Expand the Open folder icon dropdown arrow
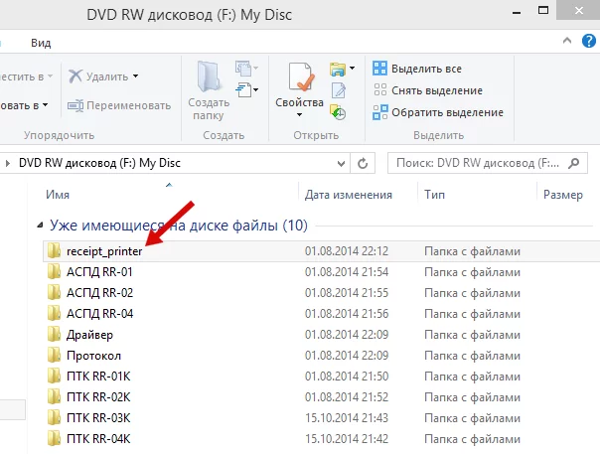Image resolution: width=600 pixels, height=454 pixels. [x=352, y=69]
